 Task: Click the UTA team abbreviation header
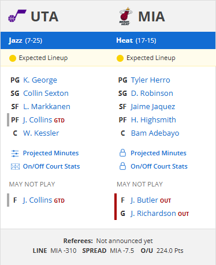[x=44, y=17]
